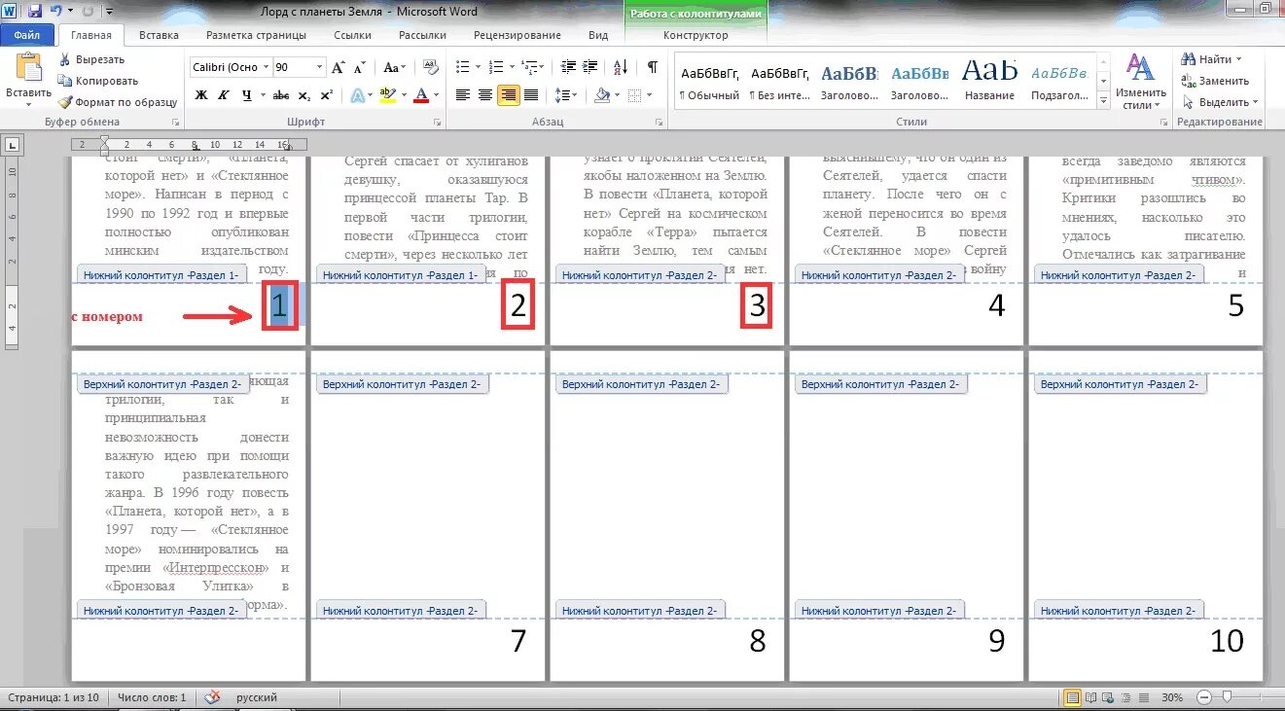Increase font size with Grow Font icon

(x=338, y=67)
